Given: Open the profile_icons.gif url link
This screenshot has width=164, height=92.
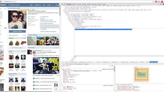Looking at the screenshot, I should coord(81,71).
